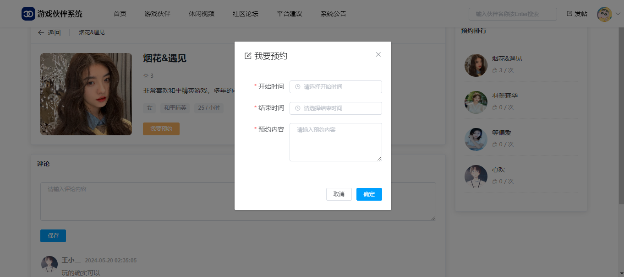Click the comment text 玩的确实可以
624x277 pixels.
pyautogui.click(x=81, y=273)
